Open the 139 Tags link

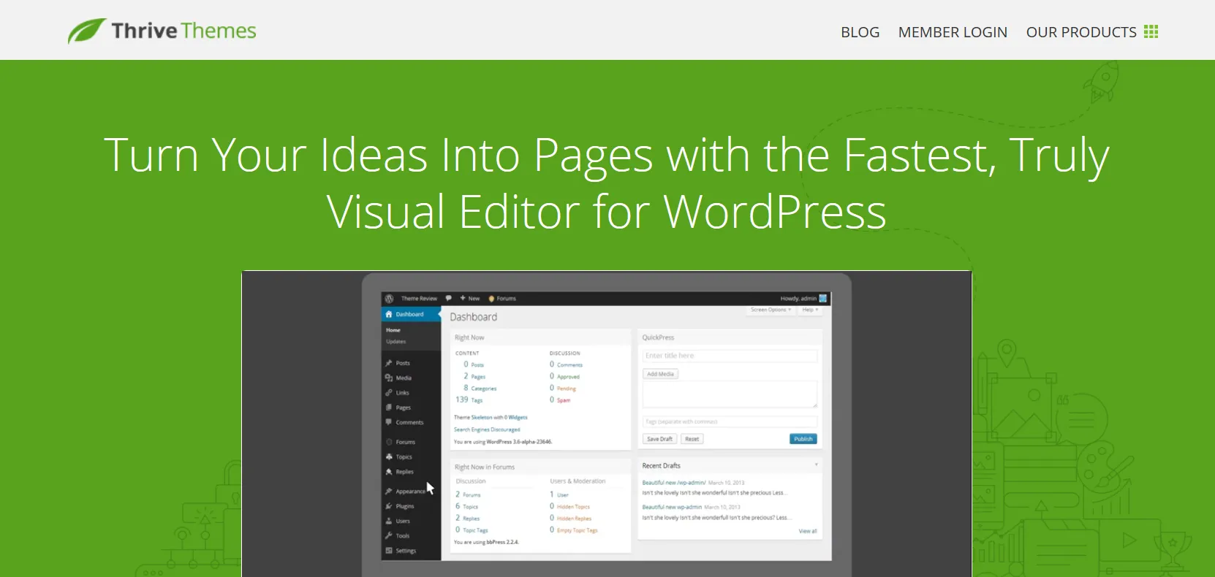pyautogui.click(x=469, y=400)
